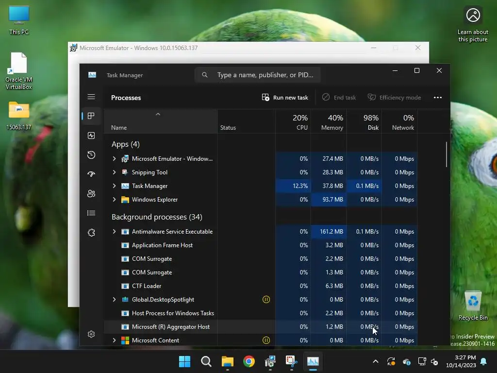
Task: Click the 93.7 MB memory cell
Action: click(329, 200)
